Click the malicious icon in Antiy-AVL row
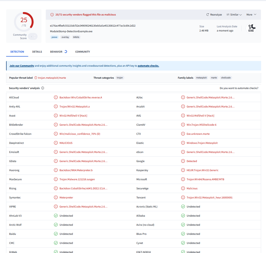The image size is (266, 253). [x=56, y=106]
